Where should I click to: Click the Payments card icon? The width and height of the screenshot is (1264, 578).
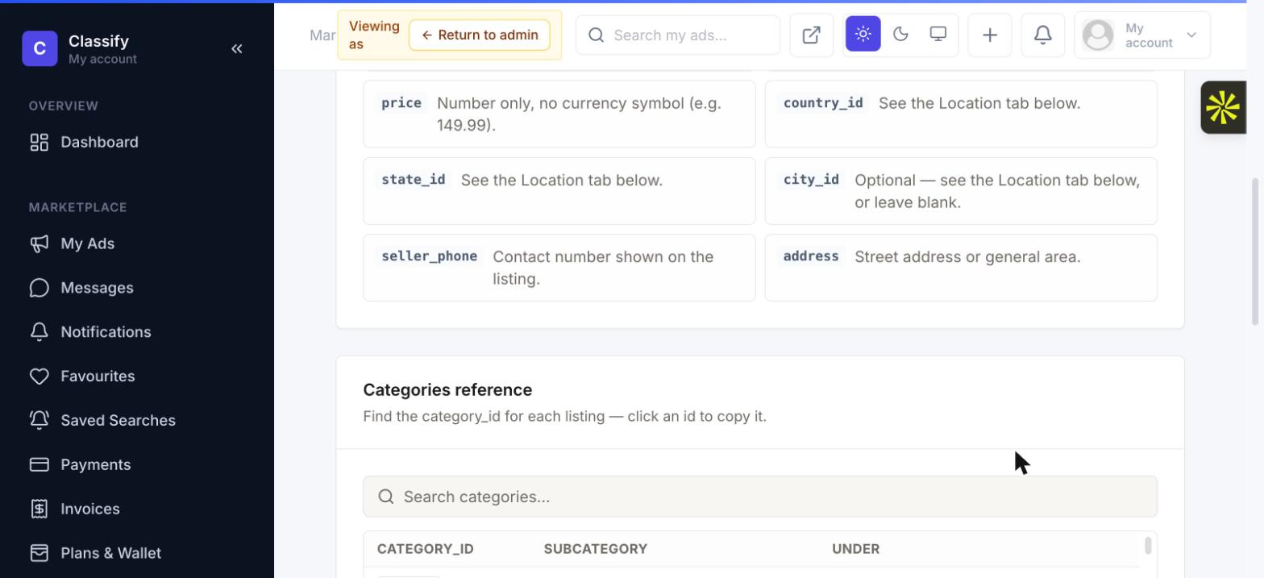39,464
